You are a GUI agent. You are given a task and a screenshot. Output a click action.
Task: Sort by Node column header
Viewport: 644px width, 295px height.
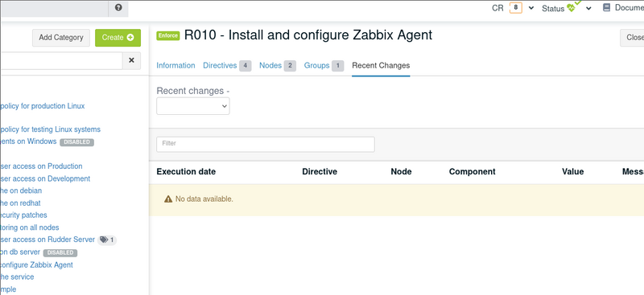tap(401, 171)
